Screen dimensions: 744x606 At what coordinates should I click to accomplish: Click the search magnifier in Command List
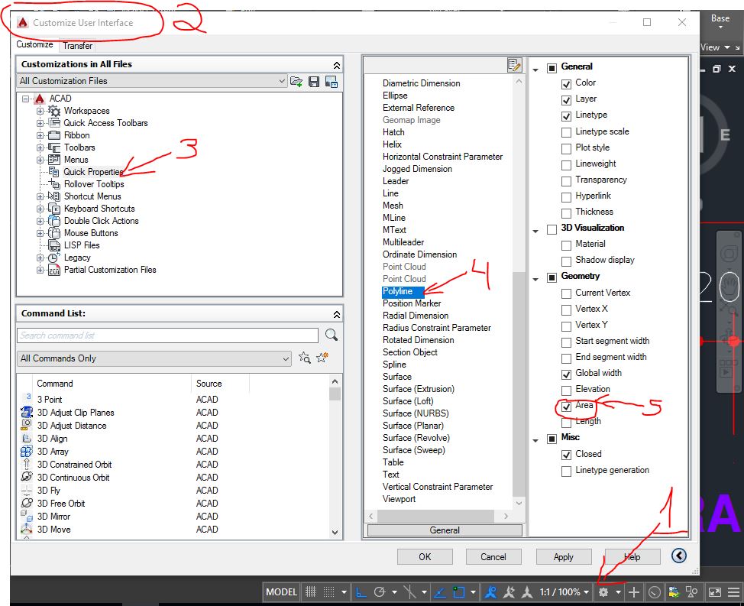click(x=329, y=335)
